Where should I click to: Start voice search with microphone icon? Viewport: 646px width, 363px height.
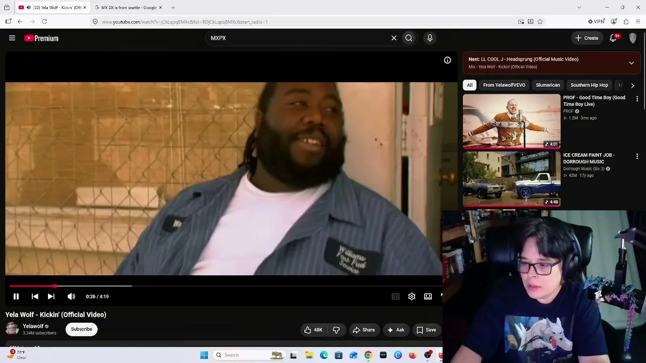coord(430,38)
